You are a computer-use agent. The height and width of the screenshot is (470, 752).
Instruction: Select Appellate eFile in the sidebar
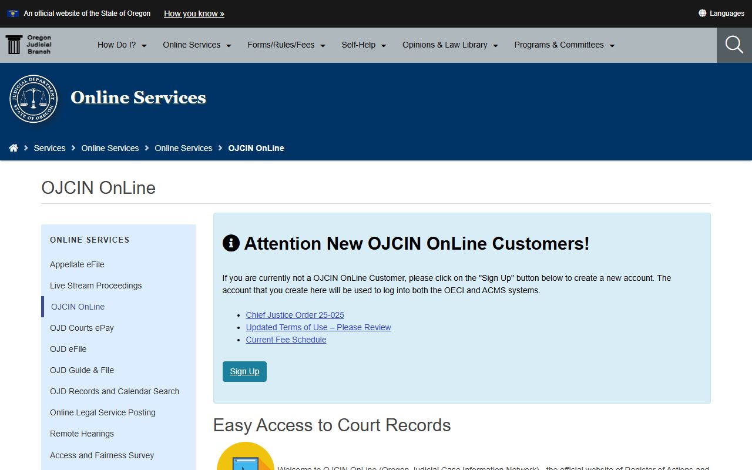[77, 264]
